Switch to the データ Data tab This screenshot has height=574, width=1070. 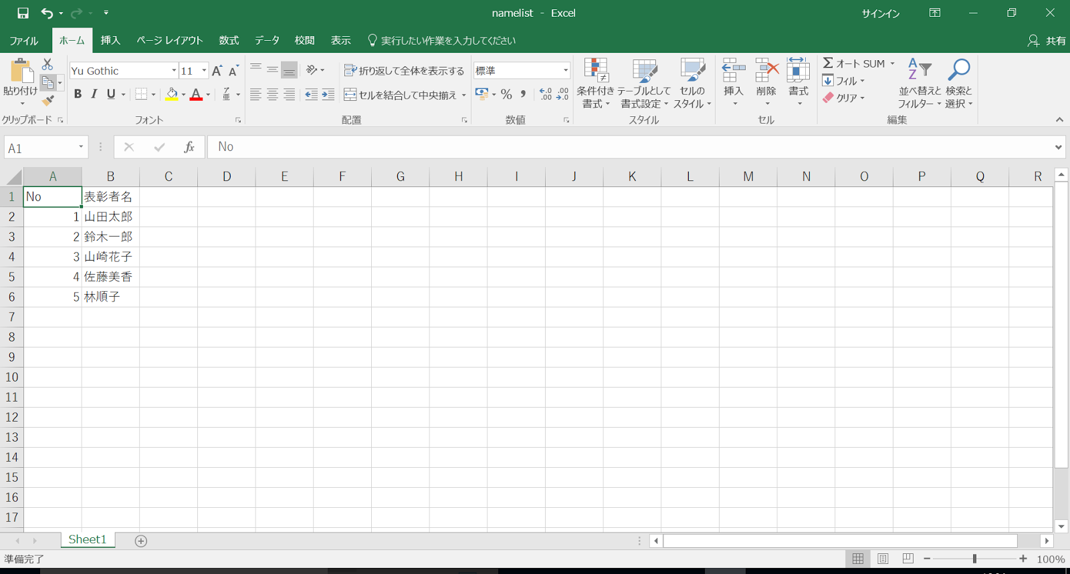(x=267, y=41)
